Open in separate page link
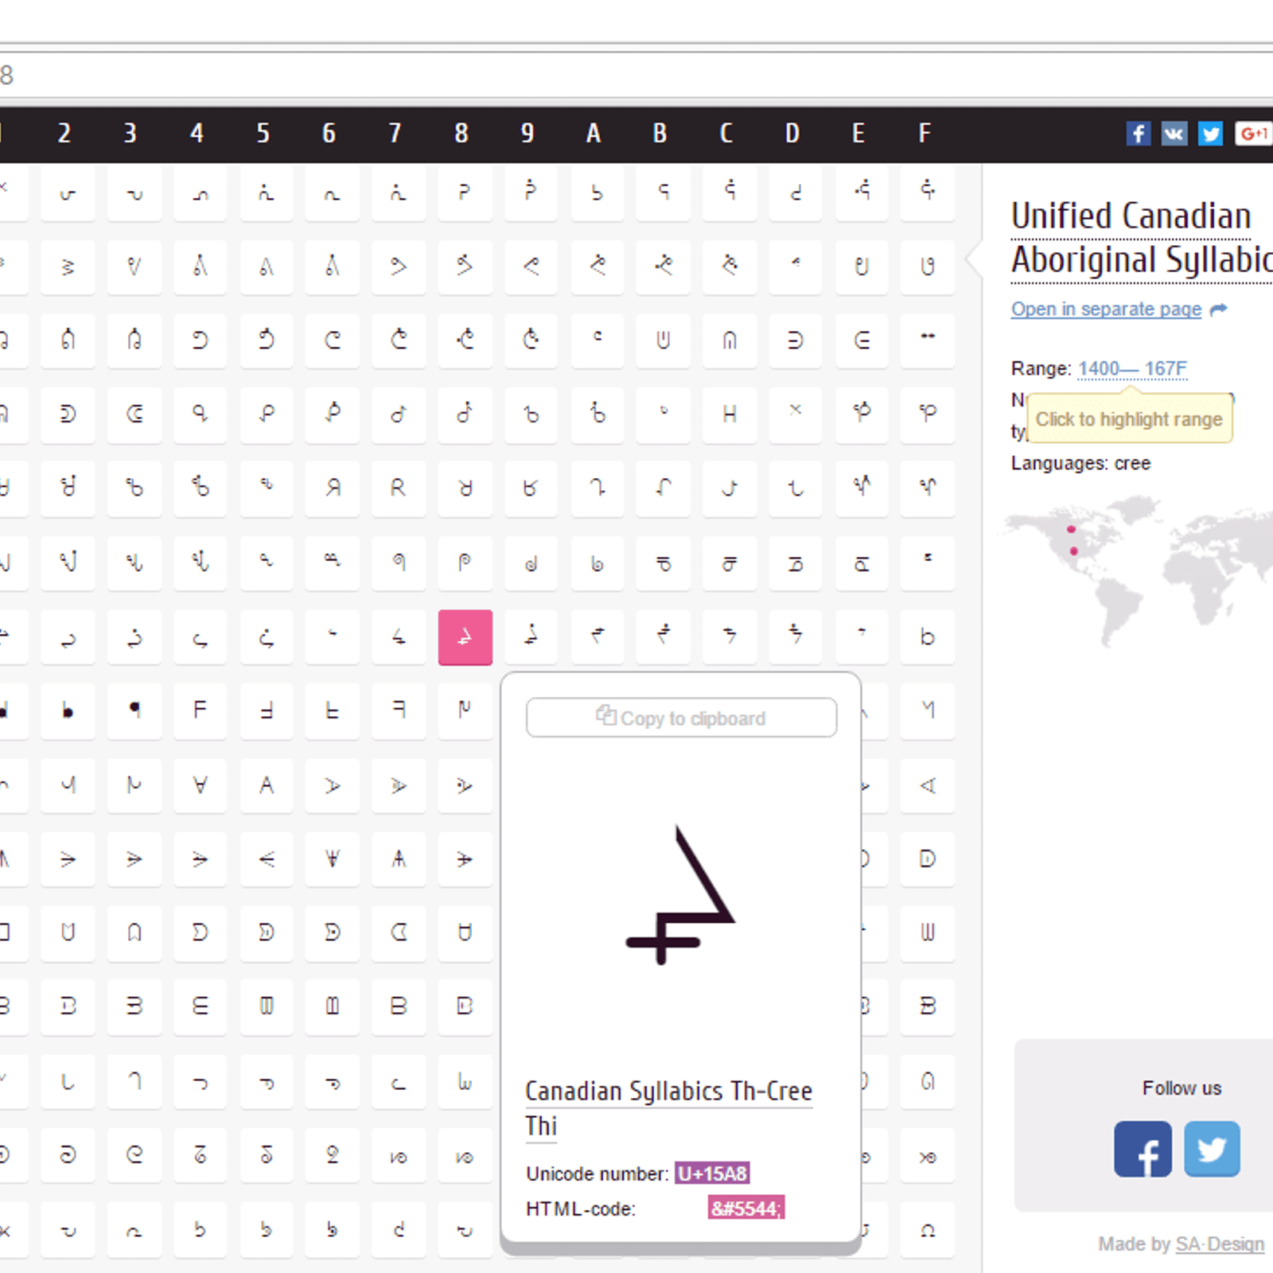 (1106, 309)
